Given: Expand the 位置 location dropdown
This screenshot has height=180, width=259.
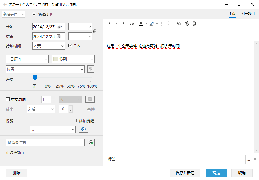Looking at the screenshot, I should pos(82,69).
